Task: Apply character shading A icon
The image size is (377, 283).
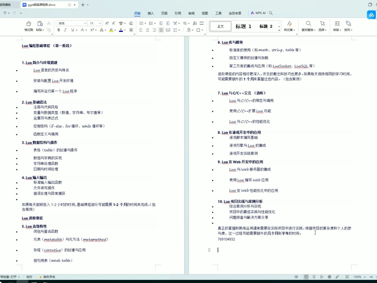Action: point(131,30)
